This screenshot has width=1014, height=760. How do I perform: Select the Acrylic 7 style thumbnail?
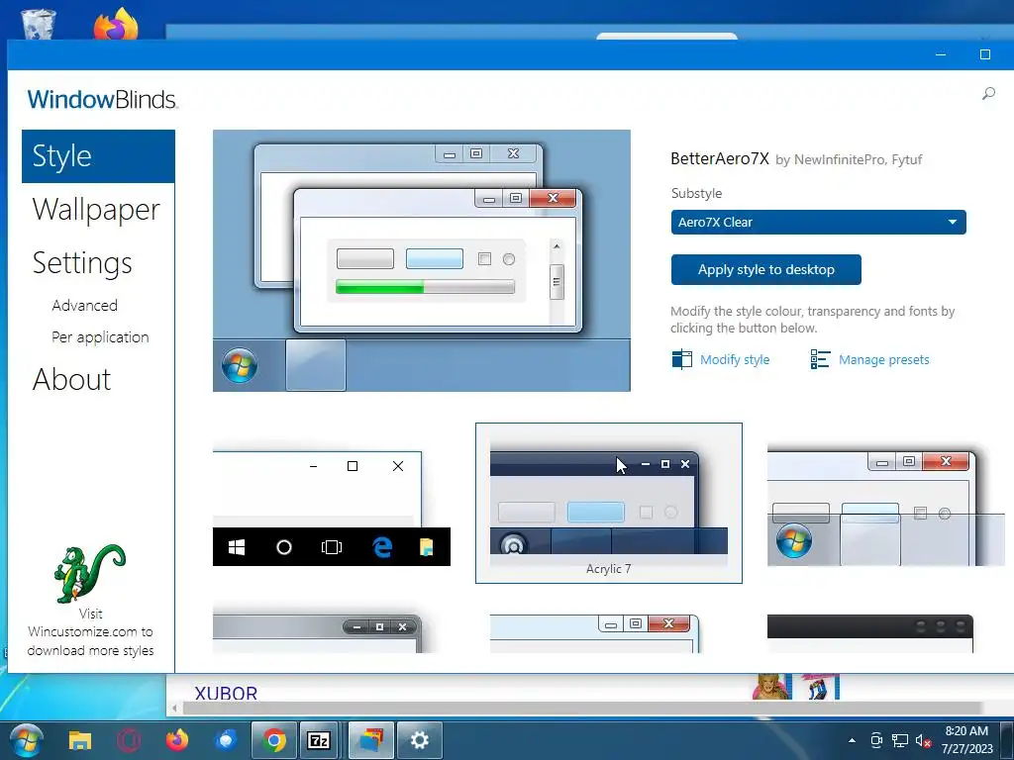pos(609,503)
